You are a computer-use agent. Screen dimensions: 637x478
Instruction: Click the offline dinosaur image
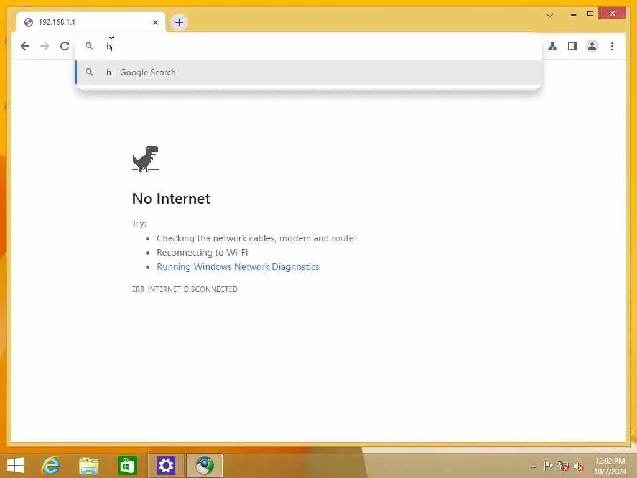click(x=146, y=159)
